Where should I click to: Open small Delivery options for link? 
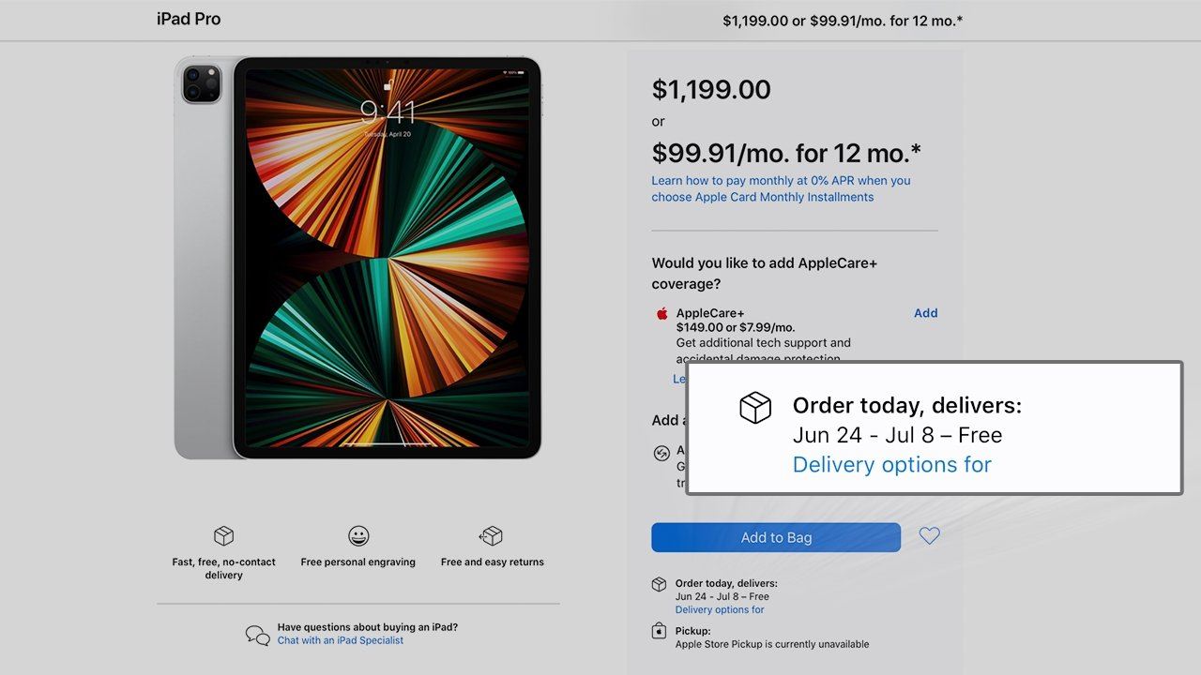point(720,609)
